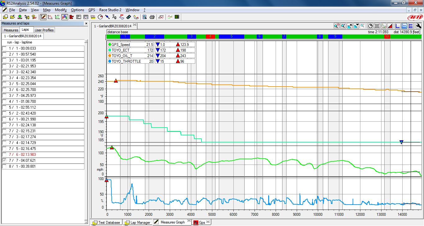Viewport: 424px width, 226px height.
Task: Switch to the Measures tab
Action: [x=11, y=30]
